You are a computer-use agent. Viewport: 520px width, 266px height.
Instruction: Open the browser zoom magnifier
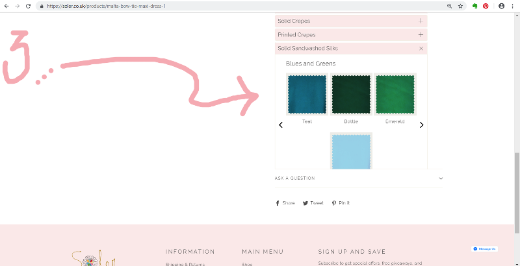pos(449,6)
